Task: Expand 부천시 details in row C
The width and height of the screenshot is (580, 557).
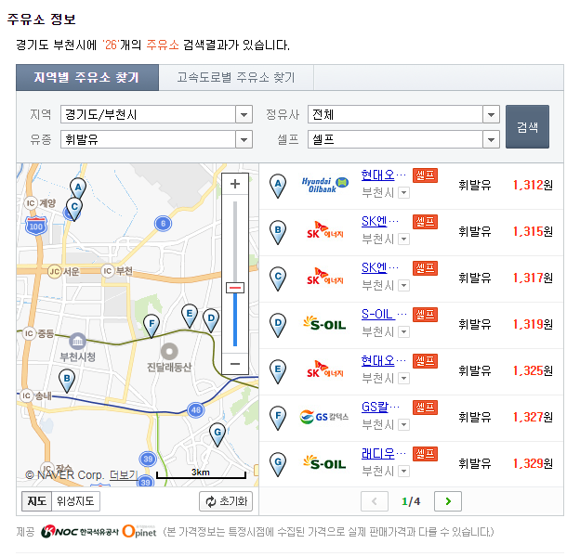Action: click(x=404, y=286)
